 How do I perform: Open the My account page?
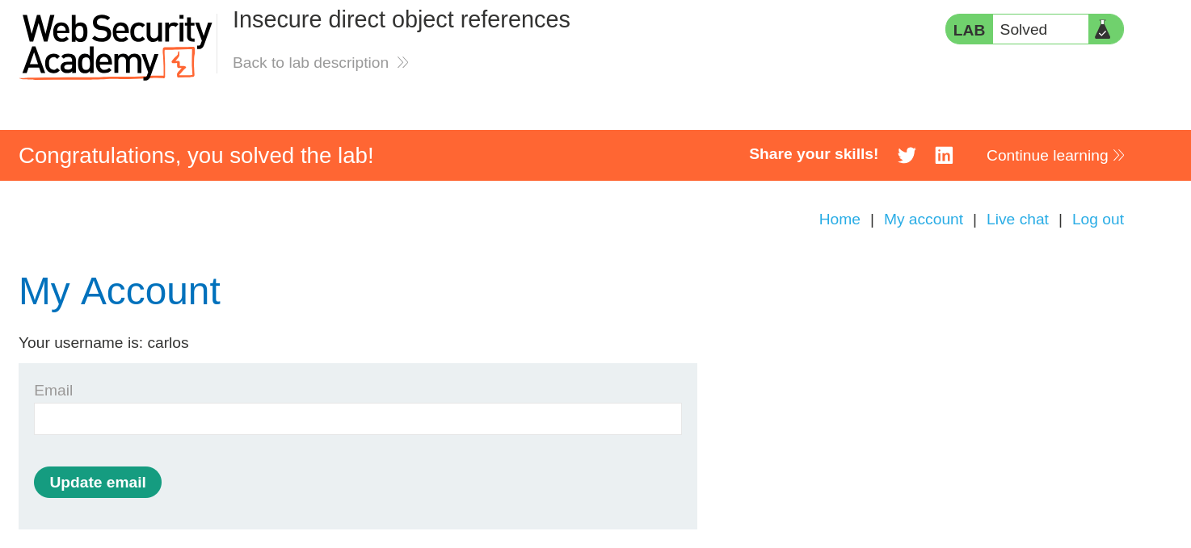(924, 219)
